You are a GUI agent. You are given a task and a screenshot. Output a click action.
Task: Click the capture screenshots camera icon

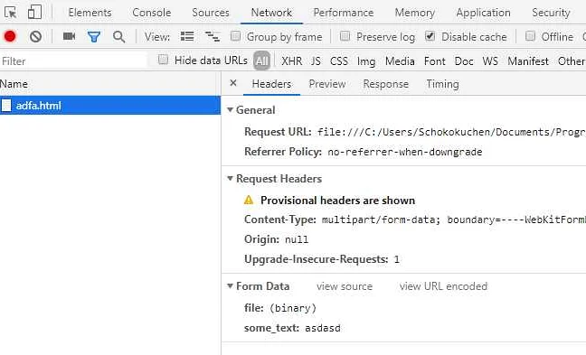[69, 36]
